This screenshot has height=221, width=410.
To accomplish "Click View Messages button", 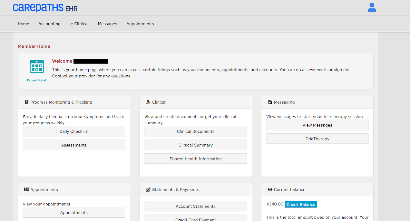I will (317, 125).
